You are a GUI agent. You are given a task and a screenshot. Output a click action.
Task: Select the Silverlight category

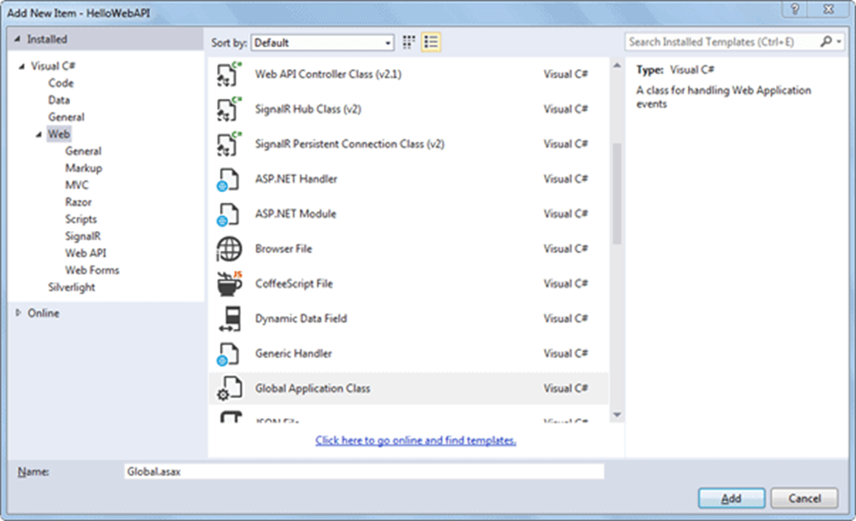(x=71, y=287)
